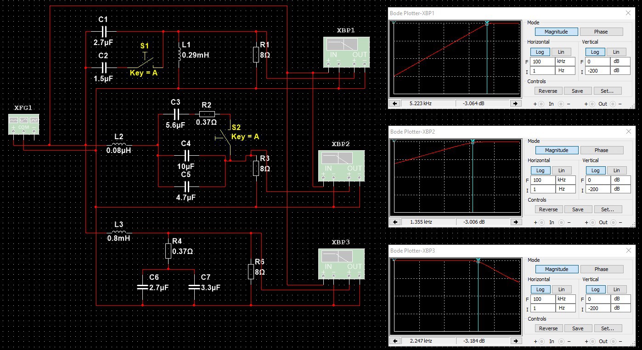The height and width of the screenshot is (350, 642).
Task: Select In minus radio button in XBP2
Action: click(562, 222)
